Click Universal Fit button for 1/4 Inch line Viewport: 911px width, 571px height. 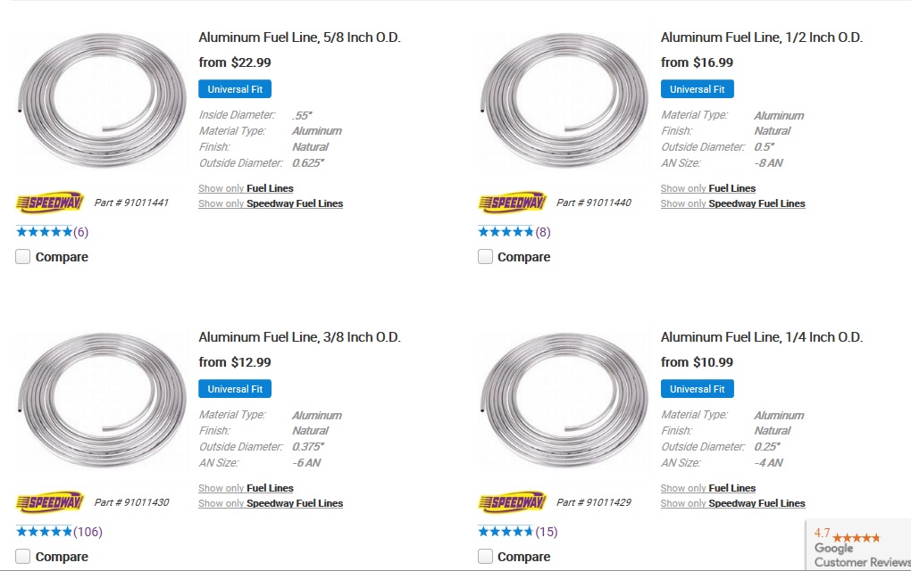click(x=698, y=389)
